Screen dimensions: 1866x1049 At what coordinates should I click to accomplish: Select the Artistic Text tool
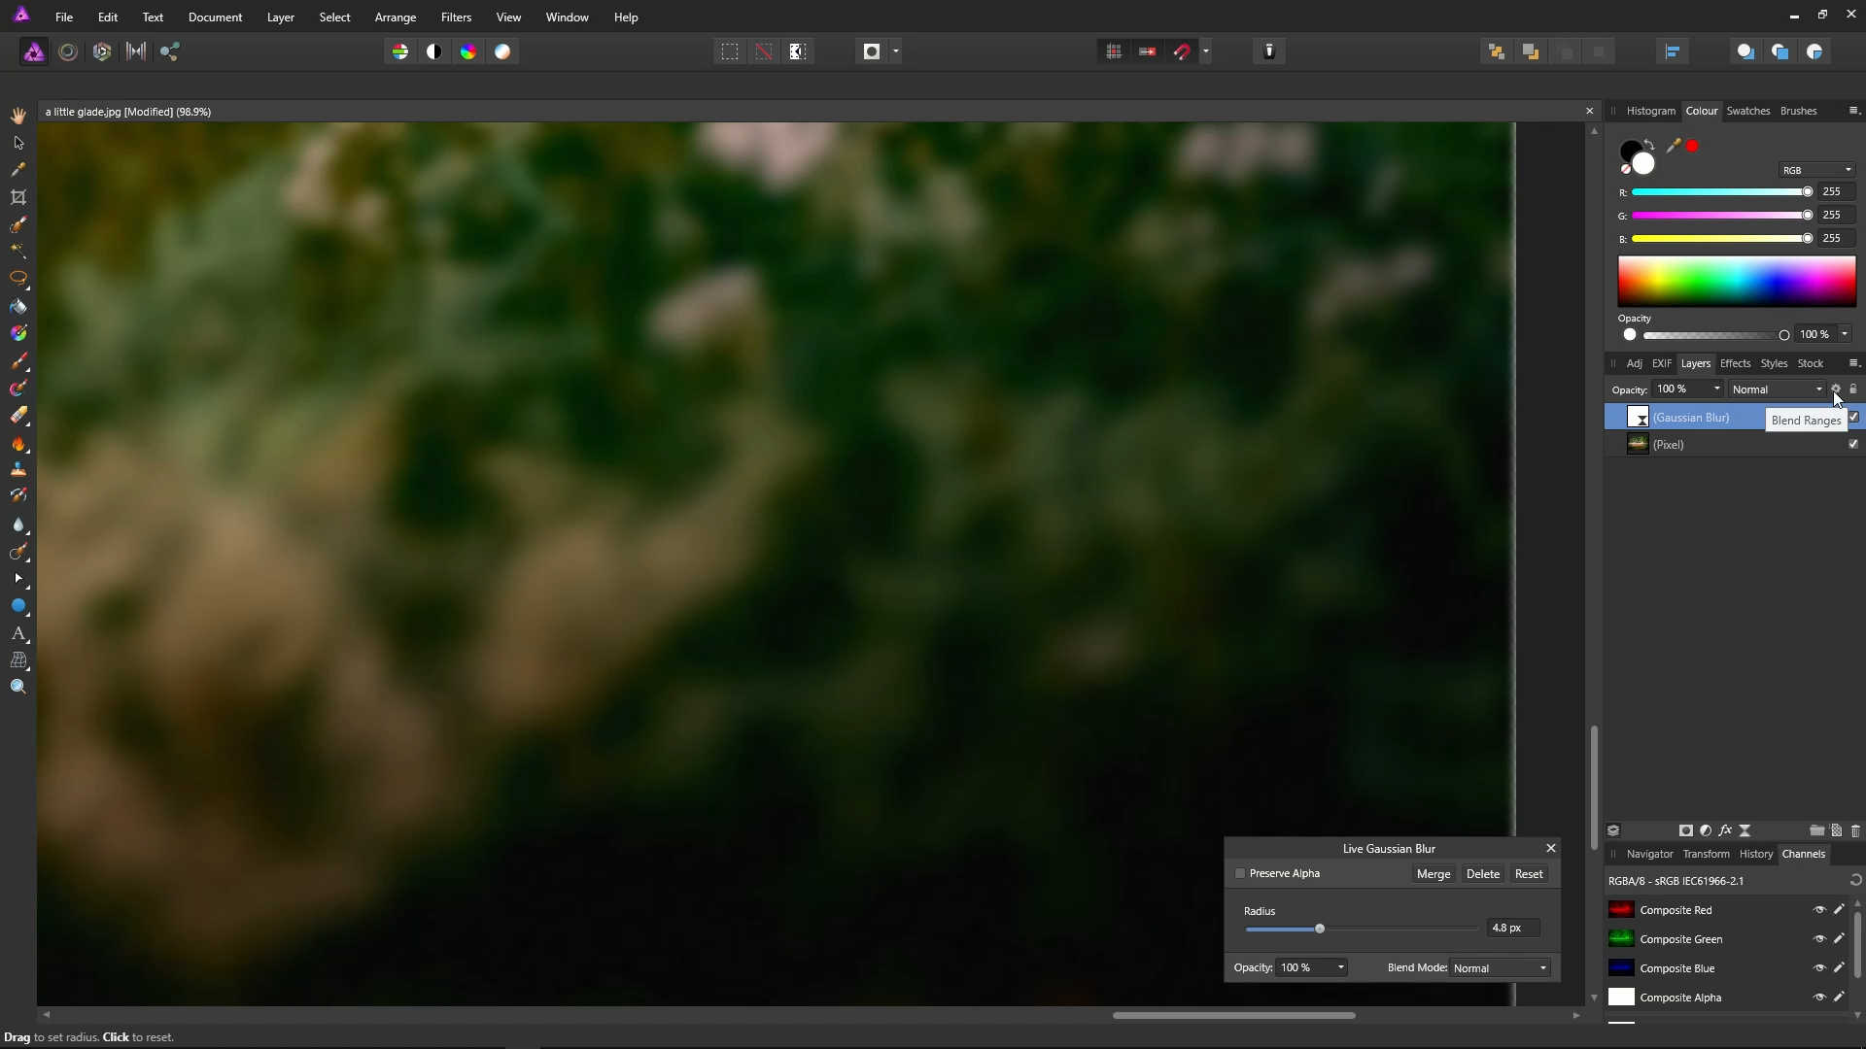click(x=18, y=633)
